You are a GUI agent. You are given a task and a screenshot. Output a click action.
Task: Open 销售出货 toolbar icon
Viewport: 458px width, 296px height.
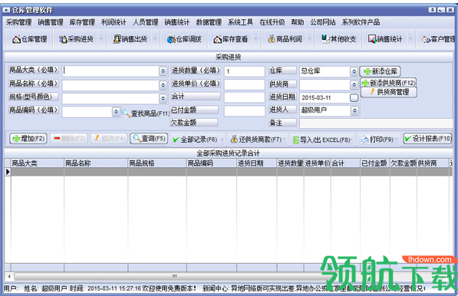click(130, 39)
